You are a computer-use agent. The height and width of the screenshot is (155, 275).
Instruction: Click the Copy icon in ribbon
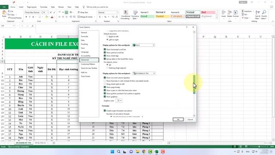[x=9, y=15]
